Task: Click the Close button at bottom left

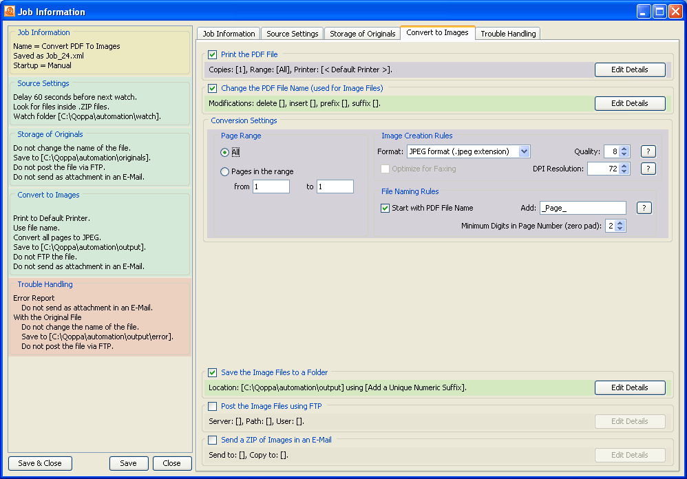Action: click(172, 463)
